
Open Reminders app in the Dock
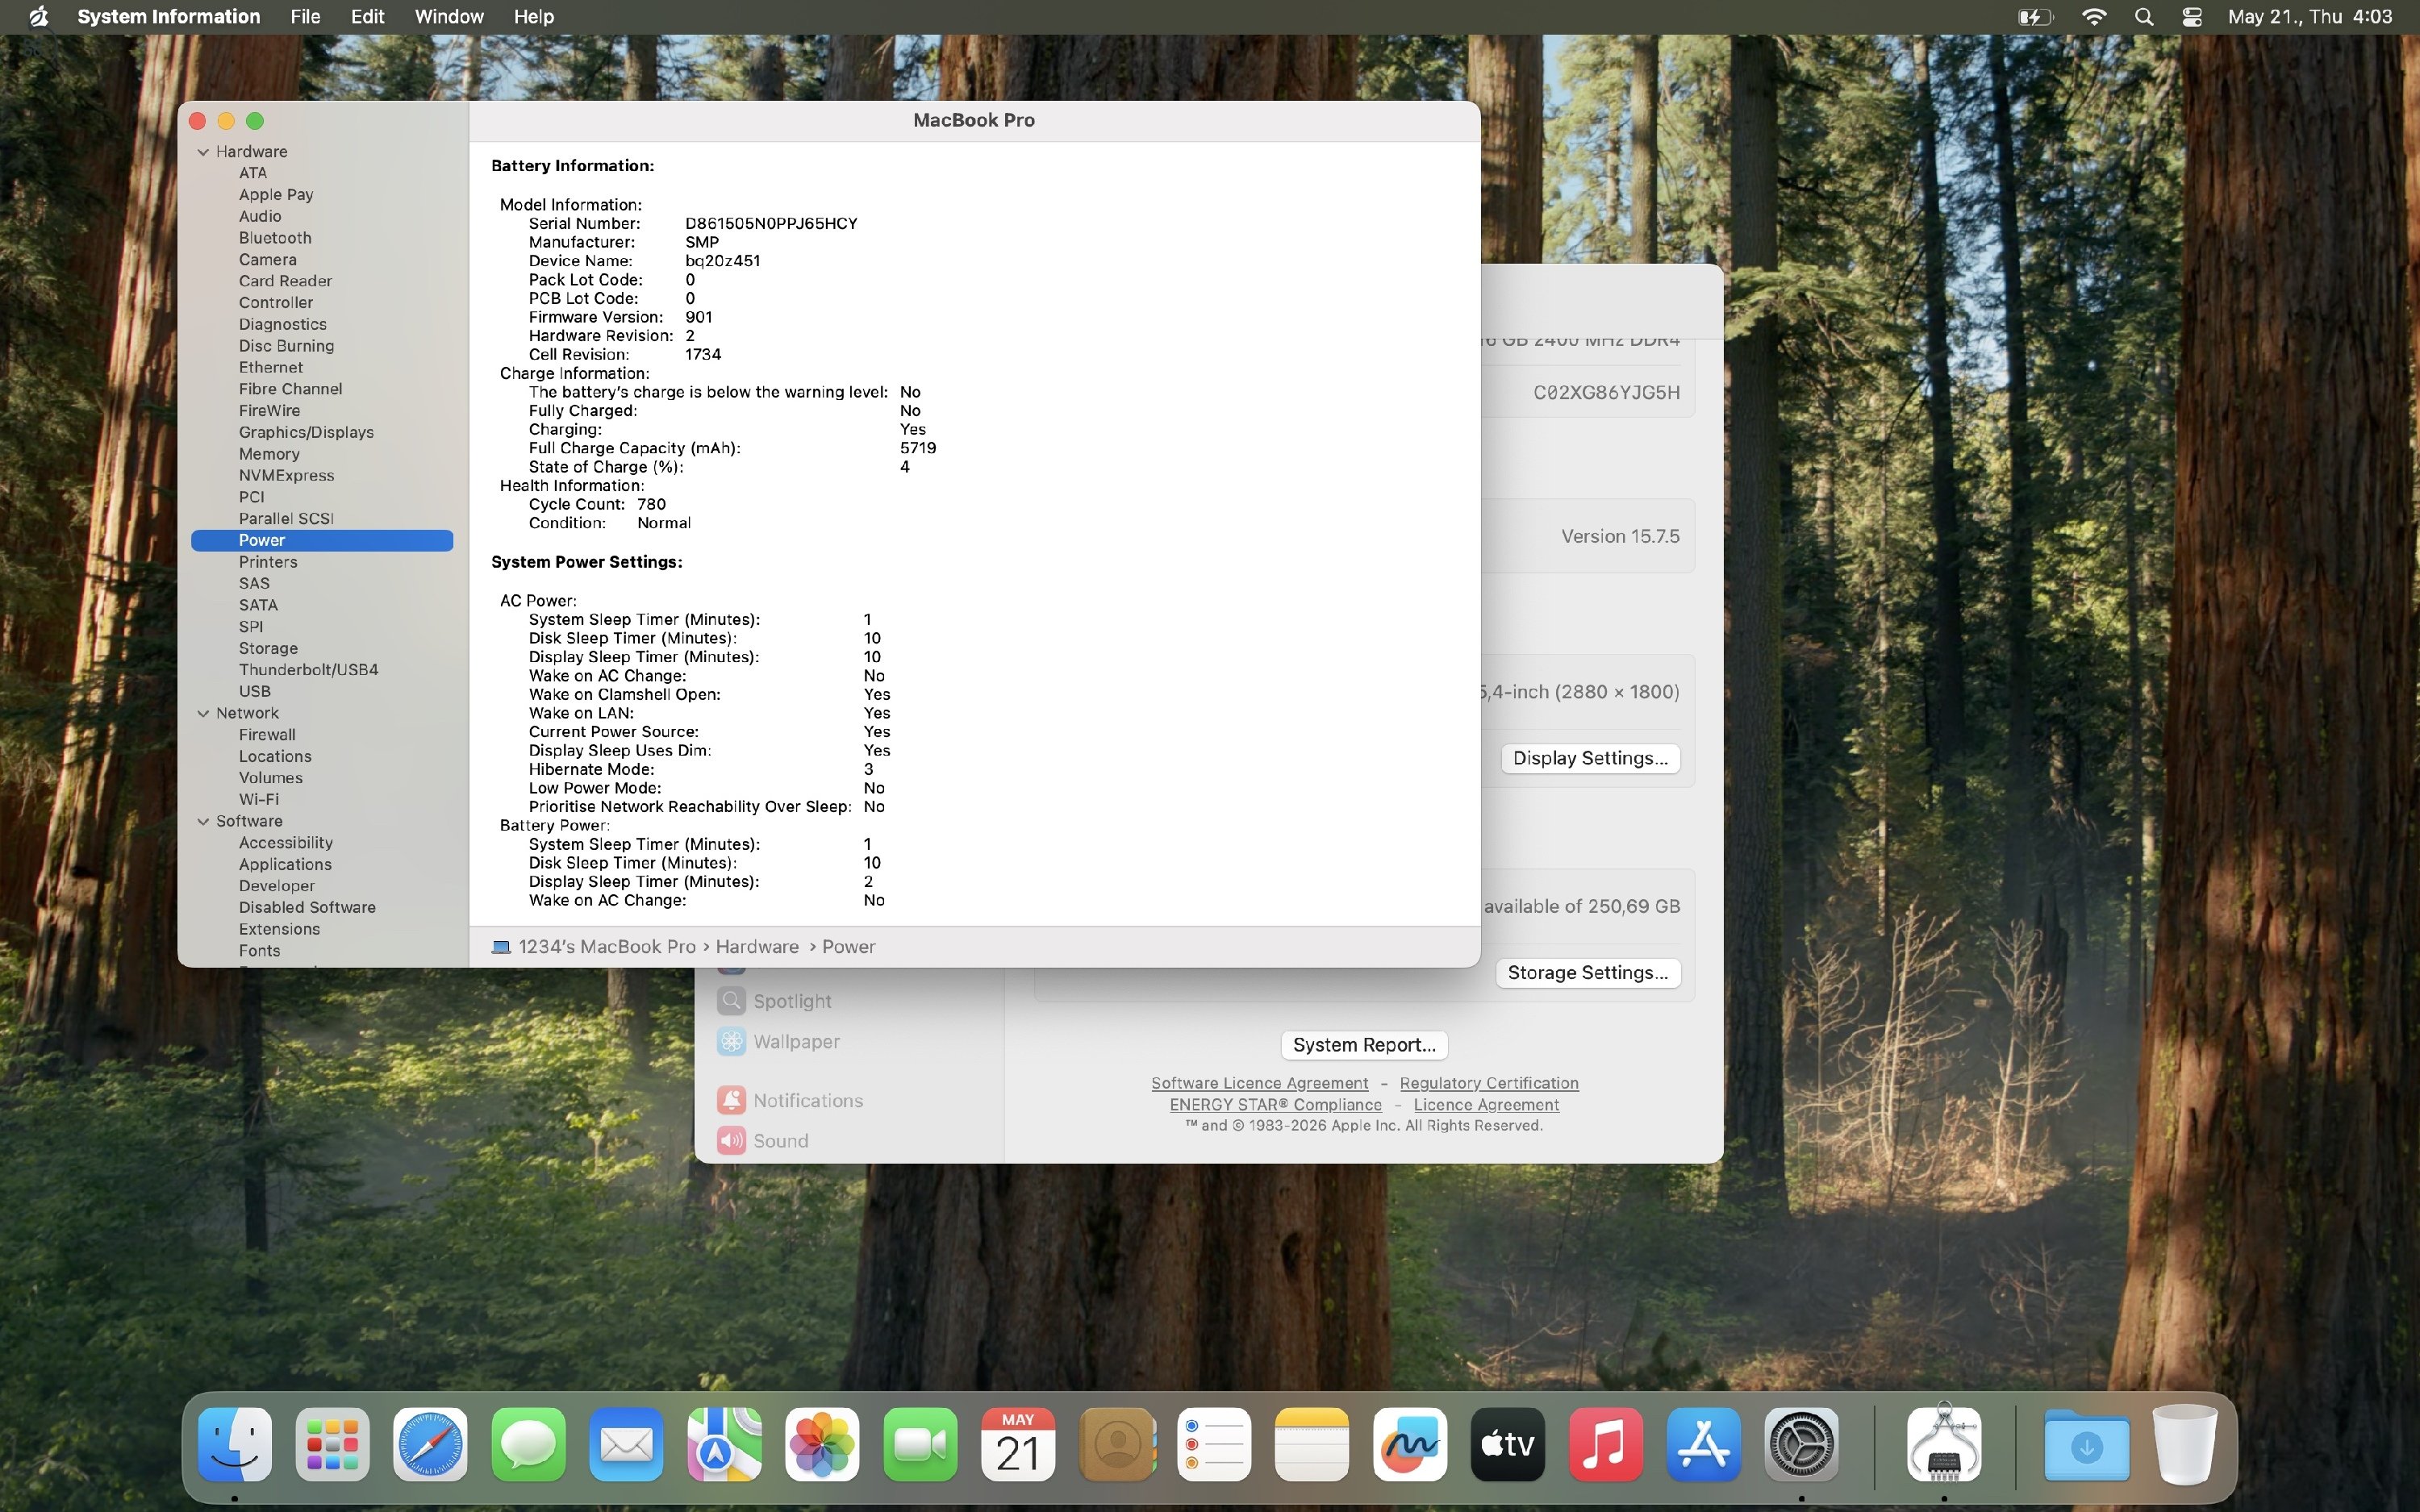[x=1214, y=1444]
